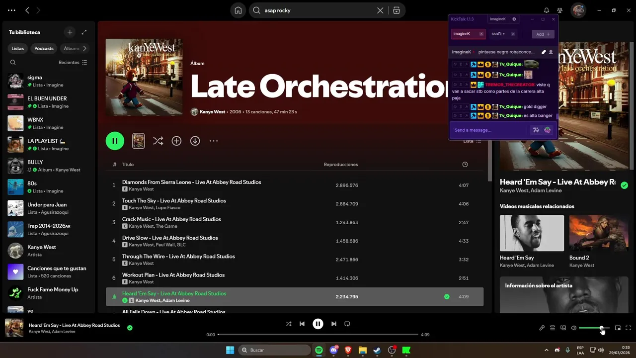Open the Kanye West artist link under title

(212, 112)
